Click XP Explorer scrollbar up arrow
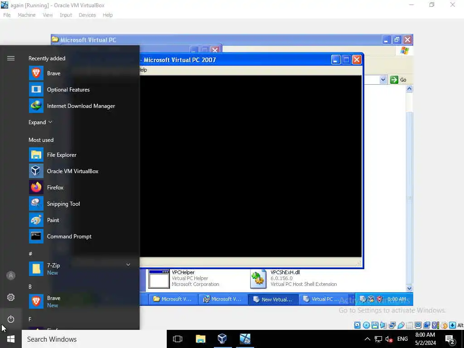 409,89
